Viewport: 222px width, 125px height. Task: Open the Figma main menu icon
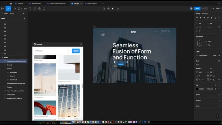click(2, 9)
